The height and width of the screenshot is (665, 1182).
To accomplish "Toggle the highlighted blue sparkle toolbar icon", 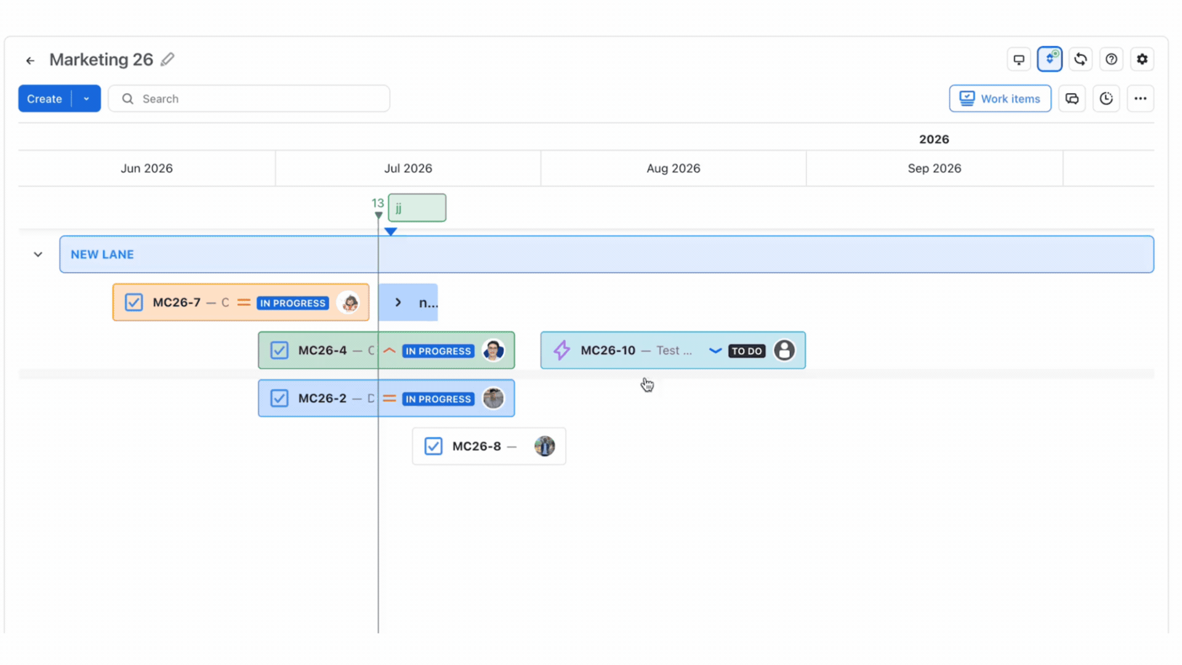I will (x=1050, y=60).
